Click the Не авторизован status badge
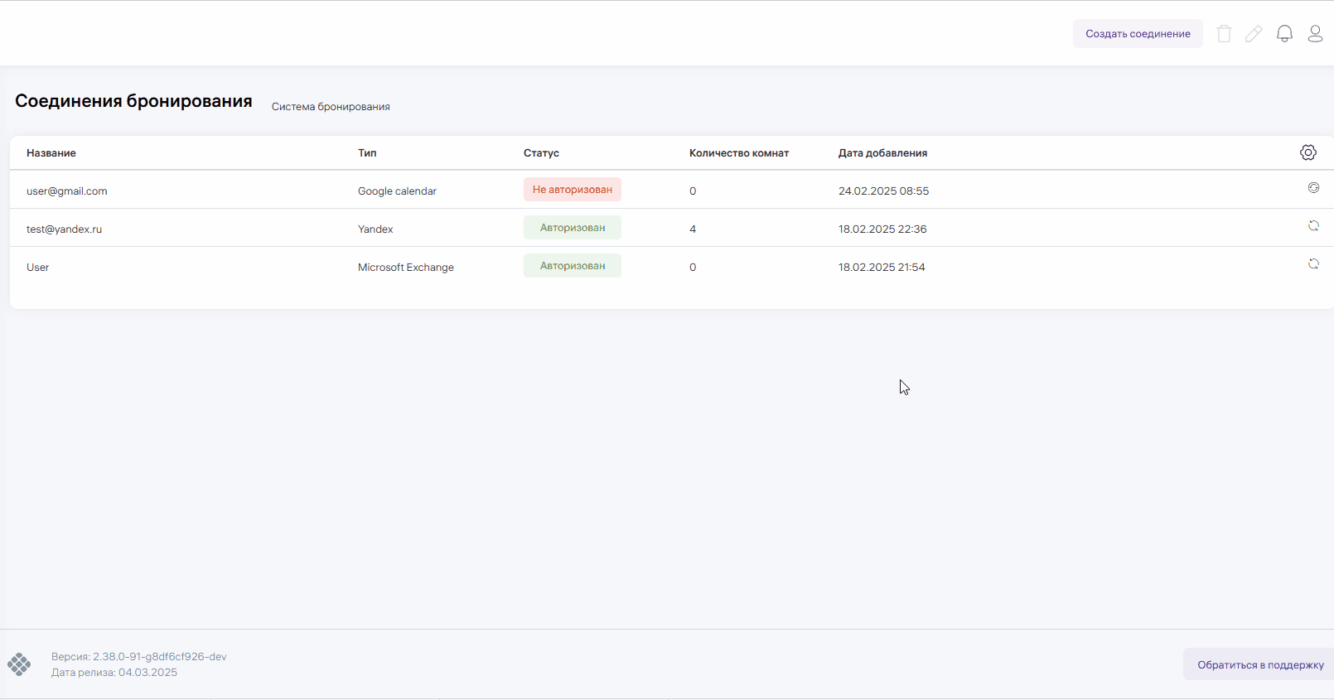This screenshot has width=1334, height=700. tap(572, 190)
